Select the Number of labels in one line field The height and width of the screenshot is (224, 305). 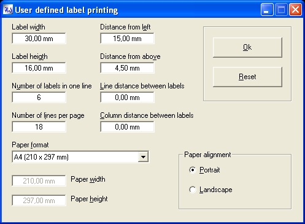point(39,98)
